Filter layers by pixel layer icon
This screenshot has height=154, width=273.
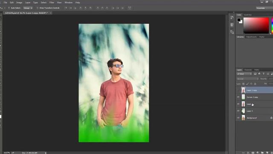(255, 74)
